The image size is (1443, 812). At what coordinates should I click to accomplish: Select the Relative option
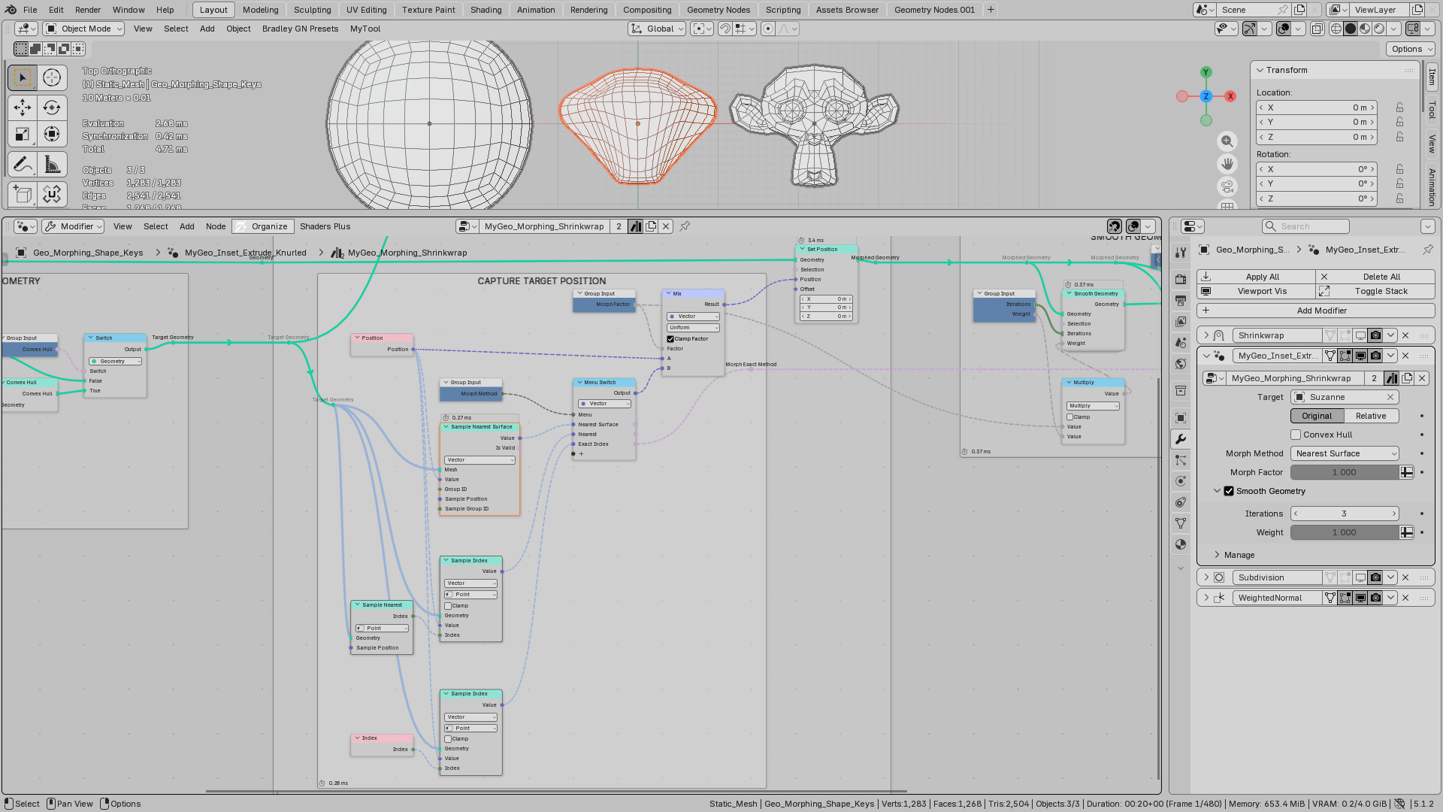pos(1371,416)
